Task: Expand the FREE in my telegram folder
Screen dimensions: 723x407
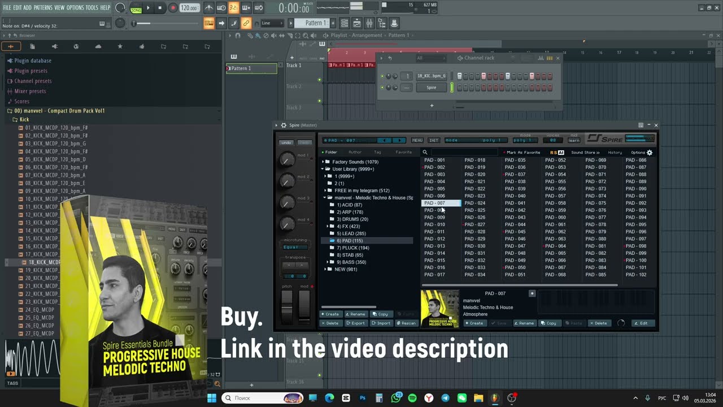Action: 326,190
